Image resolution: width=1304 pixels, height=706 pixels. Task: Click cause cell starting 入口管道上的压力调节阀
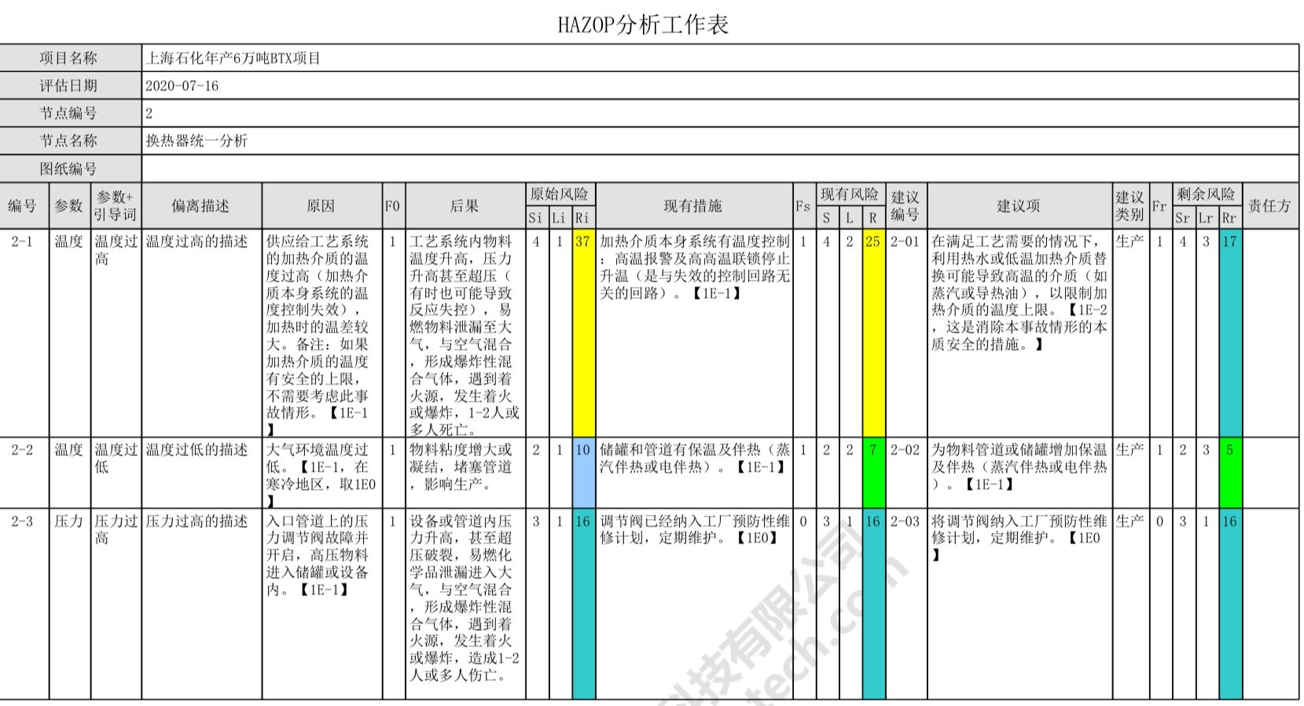[x=321, y=604]
